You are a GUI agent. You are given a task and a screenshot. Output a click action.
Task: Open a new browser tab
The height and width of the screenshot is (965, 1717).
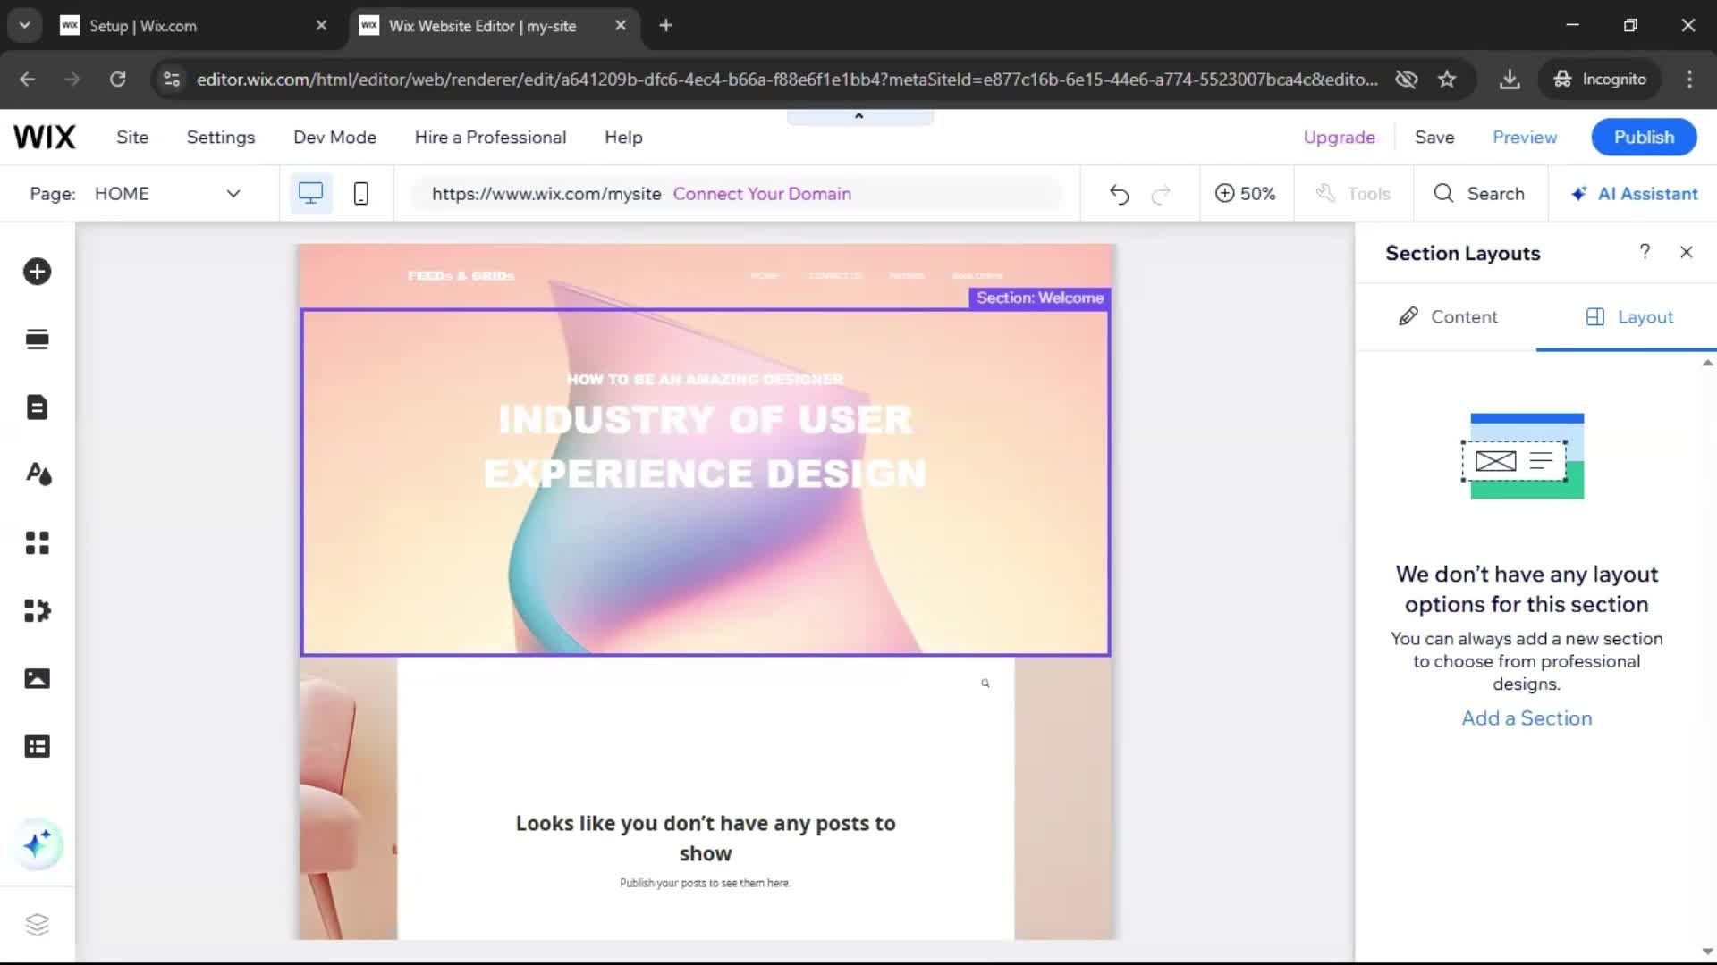665,26
